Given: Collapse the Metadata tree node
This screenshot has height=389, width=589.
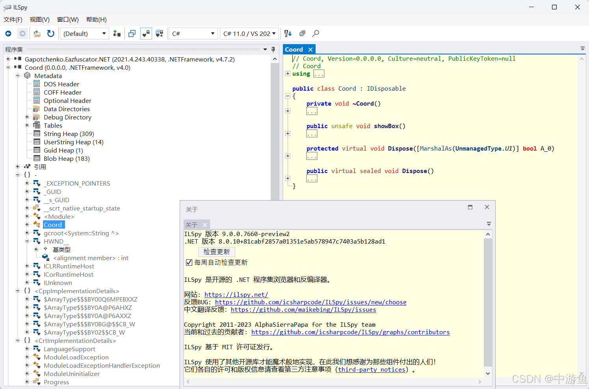Looking at the screenshot, I should [17, 76].
